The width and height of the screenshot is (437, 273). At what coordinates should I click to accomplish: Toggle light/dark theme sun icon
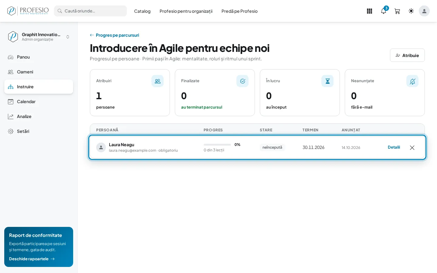pos(411,11)
